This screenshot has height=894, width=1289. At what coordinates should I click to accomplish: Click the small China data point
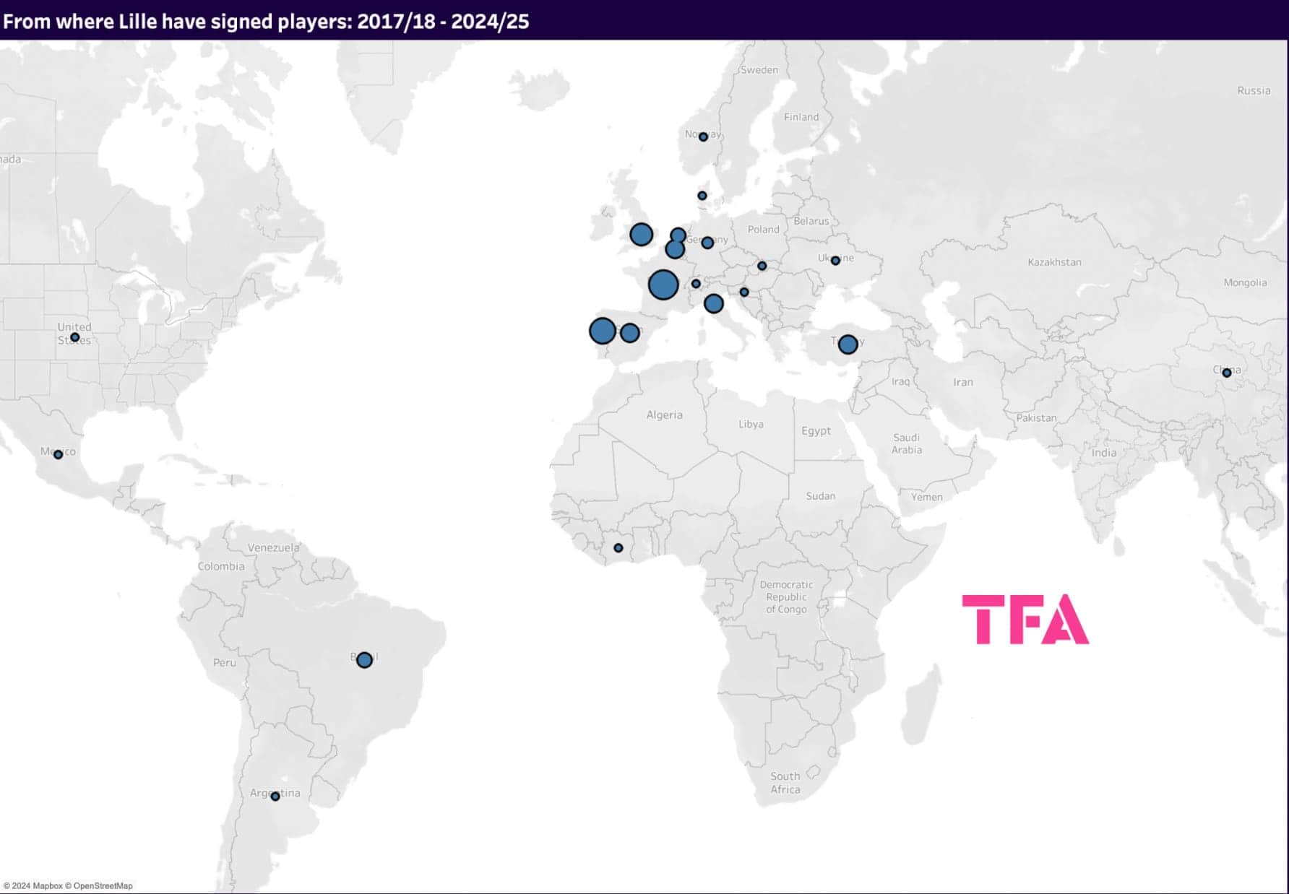coord(1226,373)
